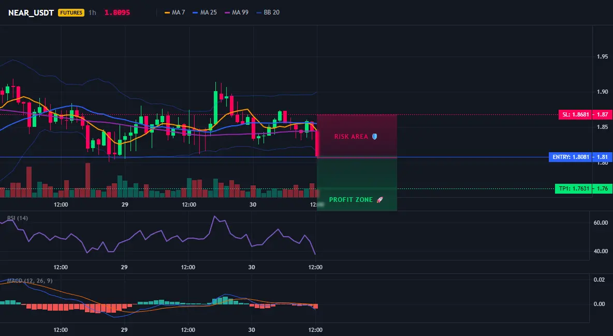613x336 pixels.
Task: Click the SL: 1.8681 price tag
Action: (x=575, y=114)
